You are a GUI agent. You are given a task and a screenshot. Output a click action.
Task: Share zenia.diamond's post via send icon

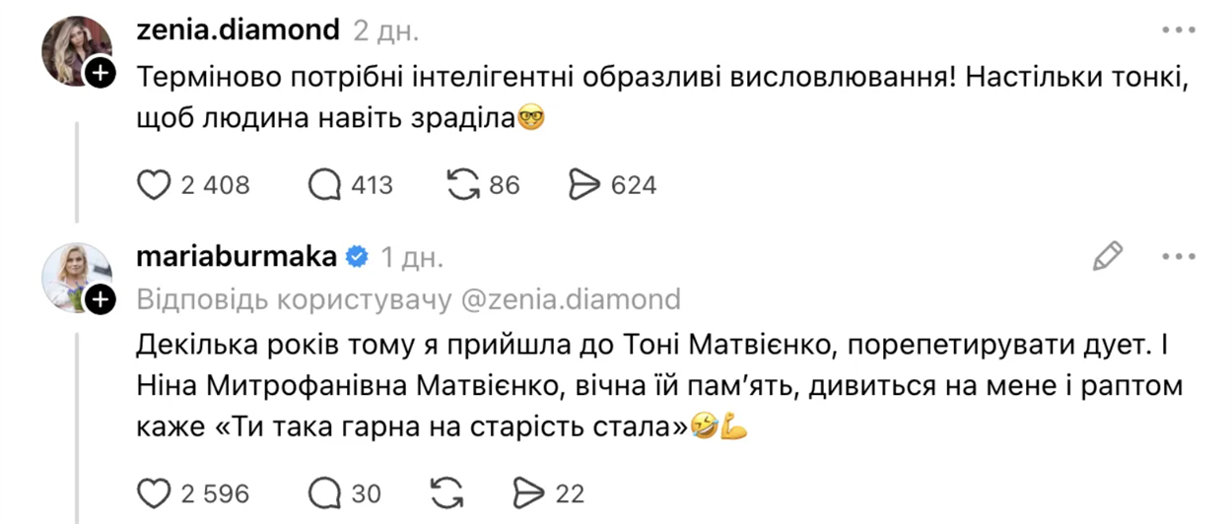pyautogui.click(x=586, y=184)
